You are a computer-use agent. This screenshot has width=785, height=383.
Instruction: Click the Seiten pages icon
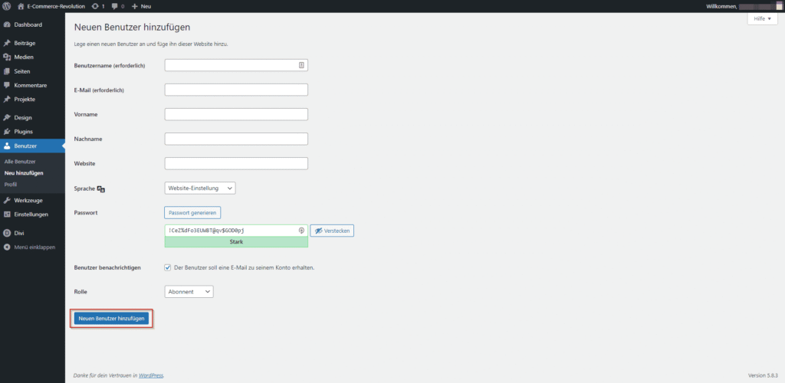(7, 71)
